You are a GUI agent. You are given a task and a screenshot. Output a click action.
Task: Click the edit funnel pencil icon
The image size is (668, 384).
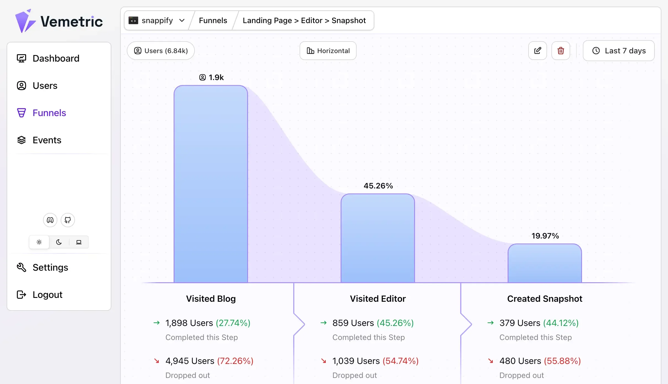click(x=537, y=51)
